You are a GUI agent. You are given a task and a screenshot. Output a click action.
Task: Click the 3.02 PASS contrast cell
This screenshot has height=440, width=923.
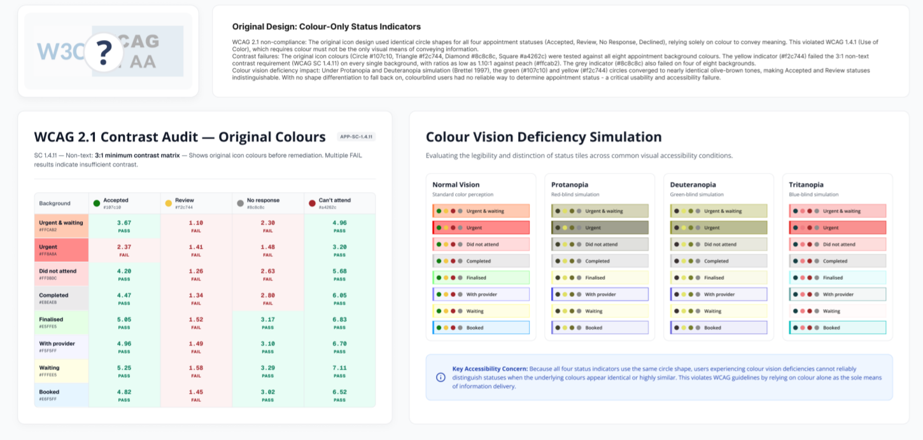(268, 395)
